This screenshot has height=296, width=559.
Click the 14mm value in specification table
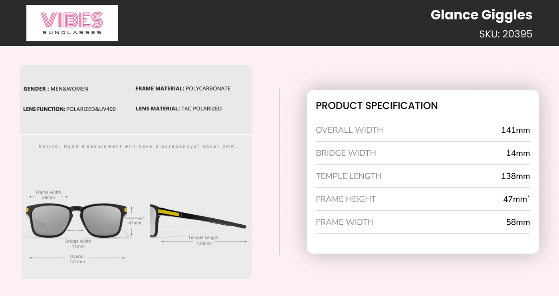click(x=518, y=153)
